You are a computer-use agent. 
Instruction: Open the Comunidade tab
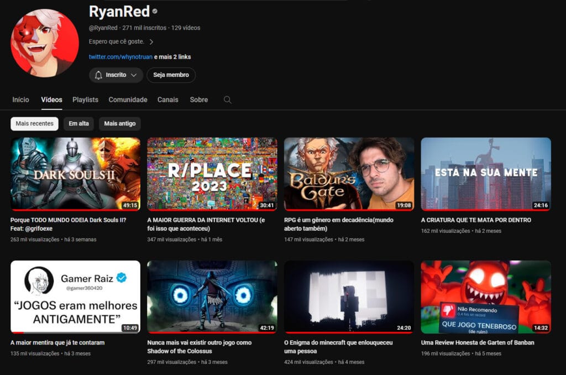tap(128, 100)
